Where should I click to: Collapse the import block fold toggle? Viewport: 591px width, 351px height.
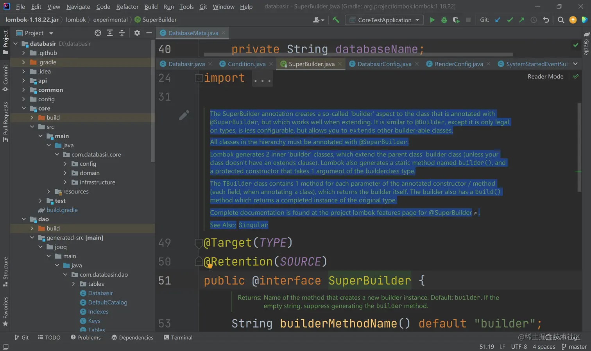[x=199, y=78]
